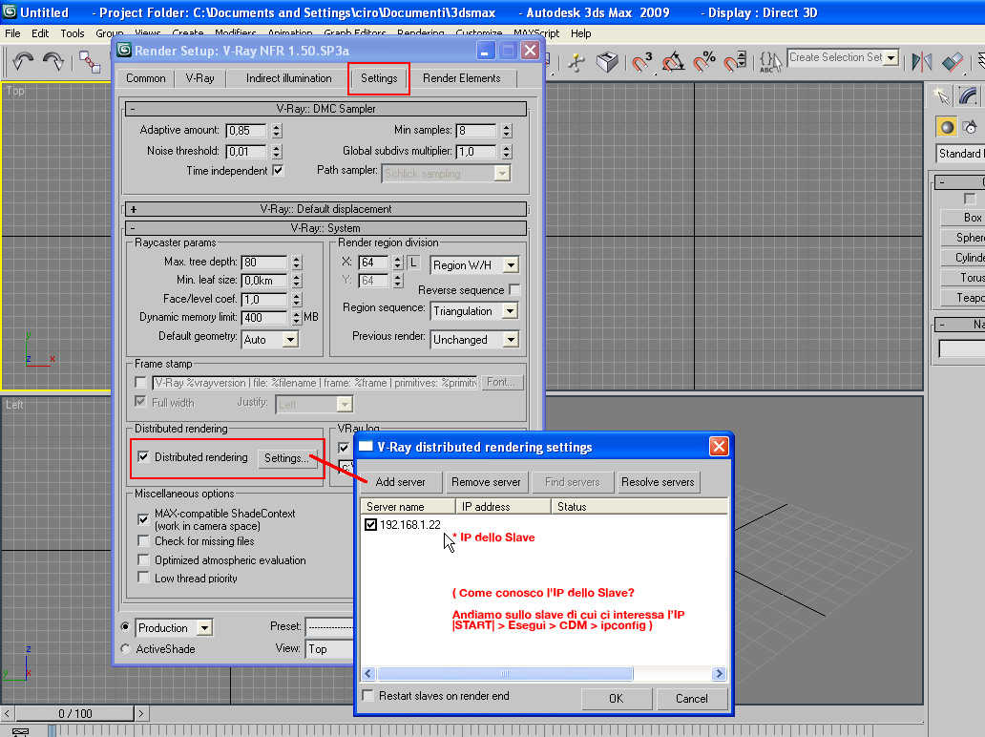This screenshot has height=737, width=985.
Task: Toggle MAX-compatible ShadeContext checkbox
Action: pos(143,519)
